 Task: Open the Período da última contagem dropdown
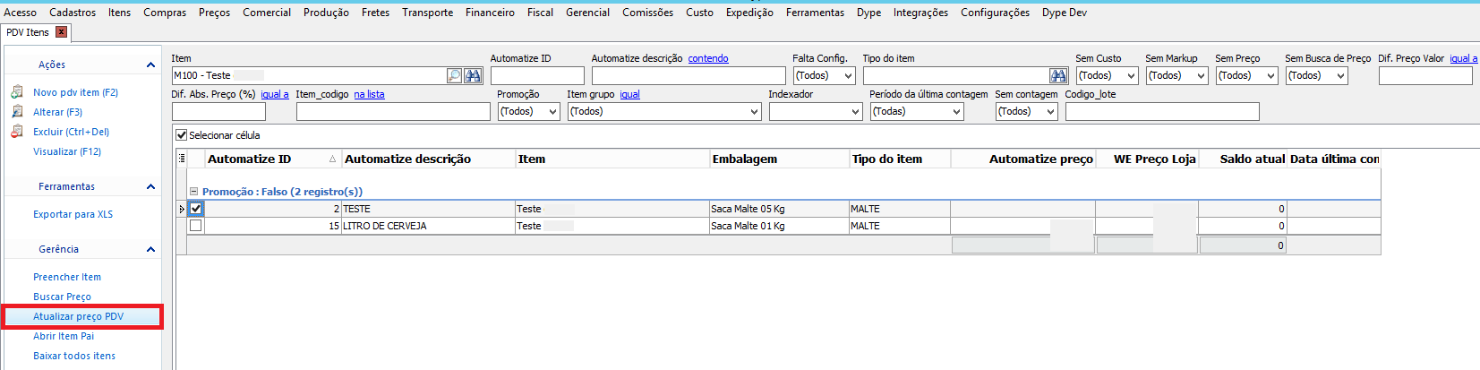coord(956,112)
